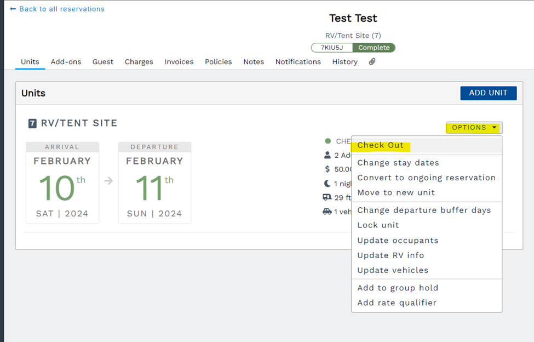This screenshot has height=342, width=534.
Task: Click the ADD UNIT button
Action: [488, 93]
